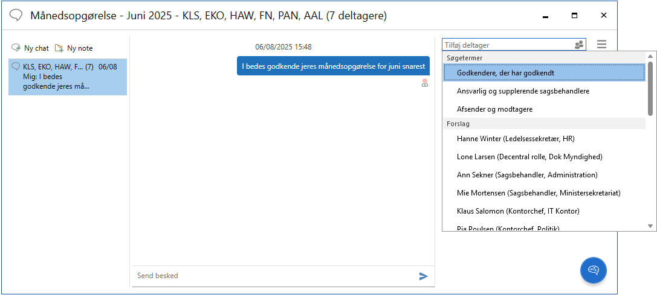The image size is (657, 295).
Task: Click the chat bubble icon in the chat list entry
Action: point(16,66)
